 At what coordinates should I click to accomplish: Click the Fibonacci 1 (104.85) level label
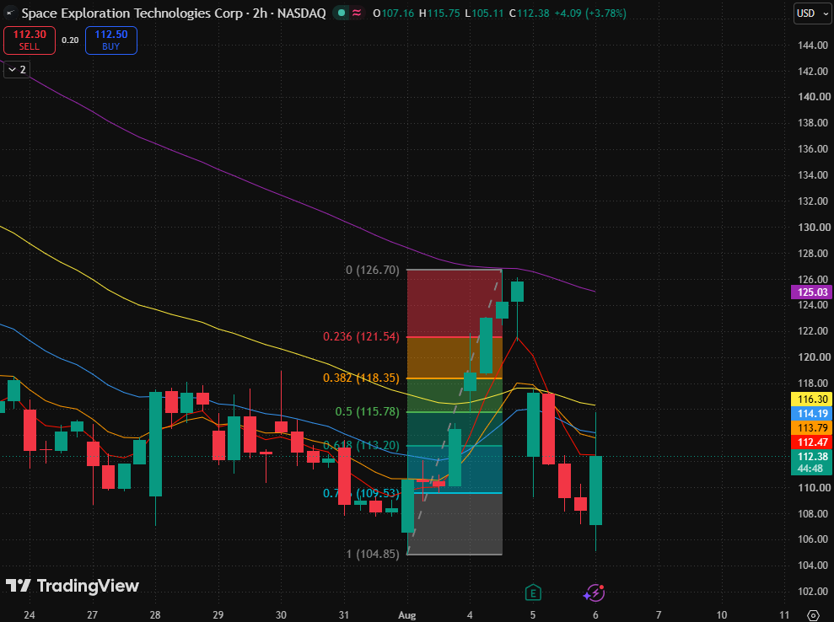[373, 554]
